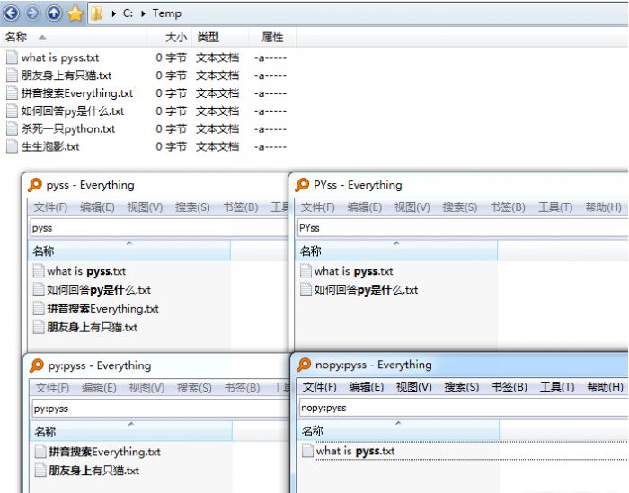Open 帮助(H) menu in nopy:pyss window
The height and width of the screenshot is (493, 629).
pos(605,387)
